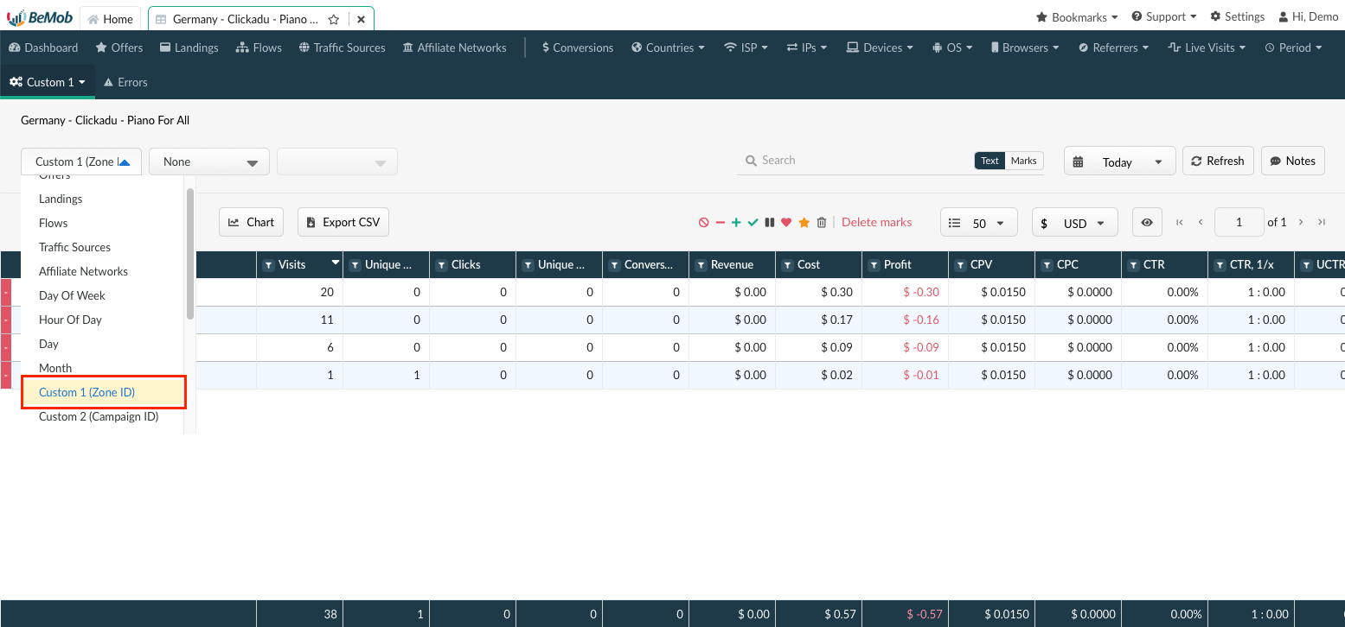The image size is (1345, 627).
Task: Go to last page arrow icon
Action: click(1322, 222)
